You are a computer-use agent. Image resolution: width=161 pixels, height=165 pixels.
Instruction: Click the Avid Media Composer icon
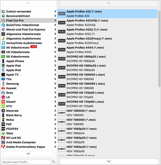(3, 142)
